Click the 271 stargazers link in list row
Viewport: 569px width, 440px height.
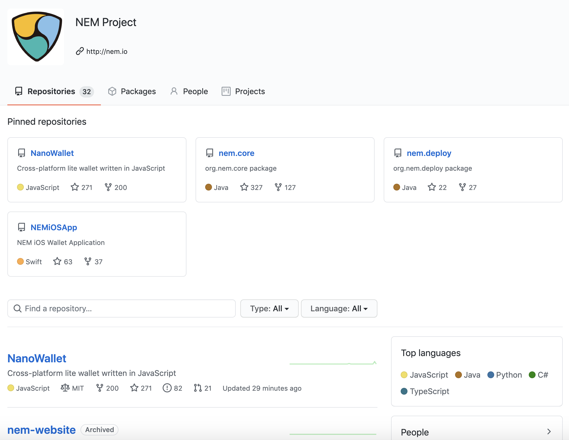141,388
